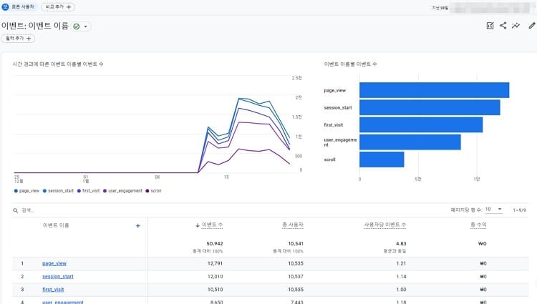Open the insights sparkline icon
This screenshot has width=537, height=304.
(x=516, y=26)
